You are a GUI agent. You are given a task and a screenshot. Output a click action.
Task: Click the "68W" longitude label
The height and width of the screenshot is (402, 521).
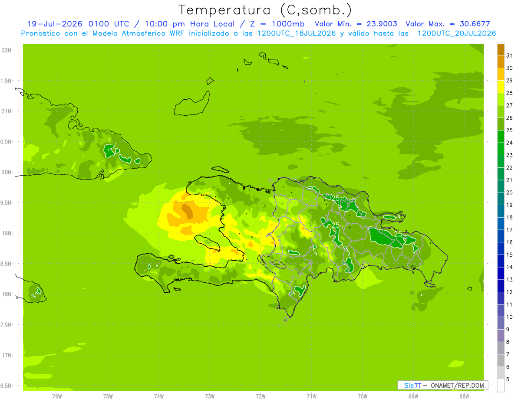[x=464, y=396]
